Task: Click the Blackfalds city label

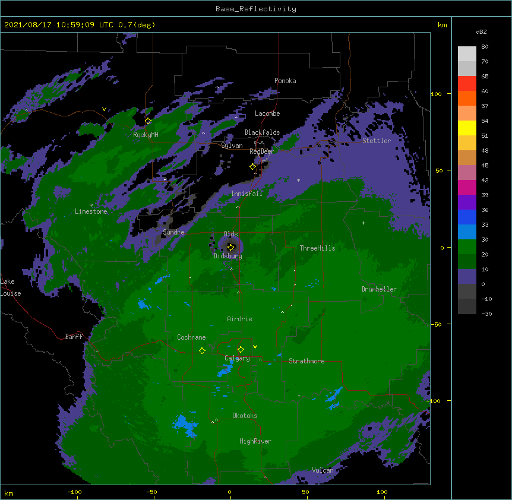Action: pyautogui.click(x=262, y=132)
